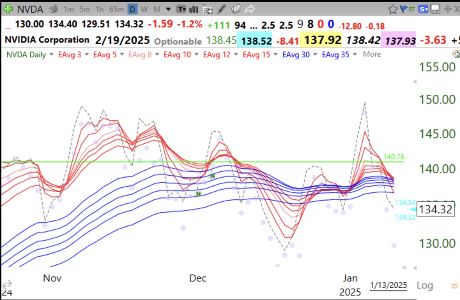Viewport: 460px width, 300px height.
Task: Open the timeframe dropdown arrow
Action: (x=168, y=9)
